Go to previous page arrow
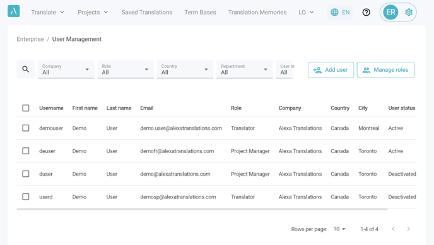 click(x=394, y=229)
